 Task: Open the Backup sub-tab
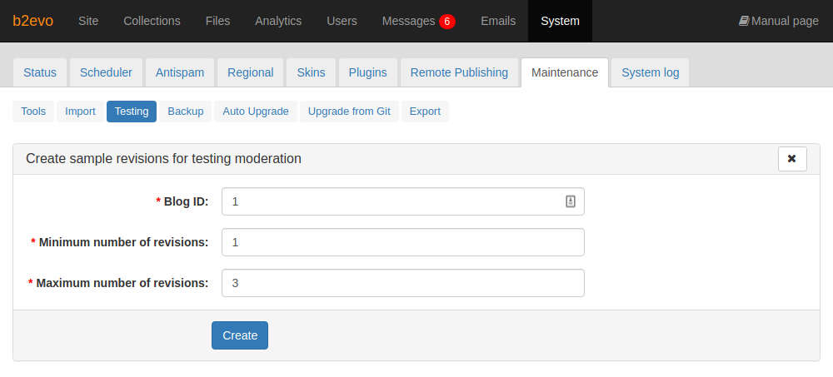[x=186, y=112]
